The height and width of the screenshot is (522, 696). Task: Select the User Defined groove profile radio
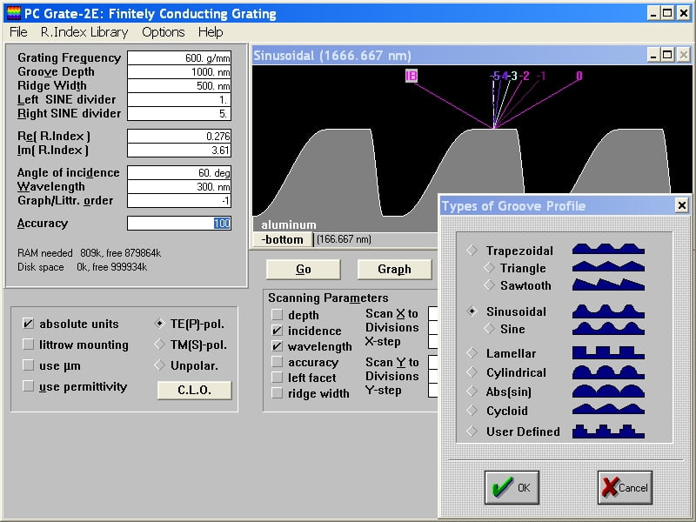coord(472,431)
